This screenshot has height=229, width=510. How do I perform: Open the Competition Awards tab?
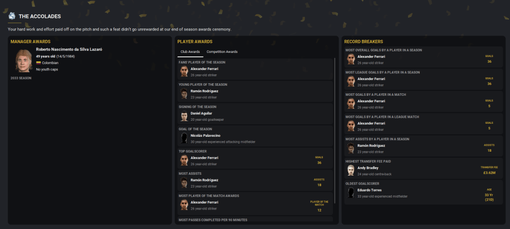(x=222, y=51)
